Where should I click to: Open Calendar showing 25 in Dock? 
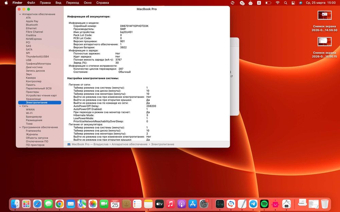[115, 204]
